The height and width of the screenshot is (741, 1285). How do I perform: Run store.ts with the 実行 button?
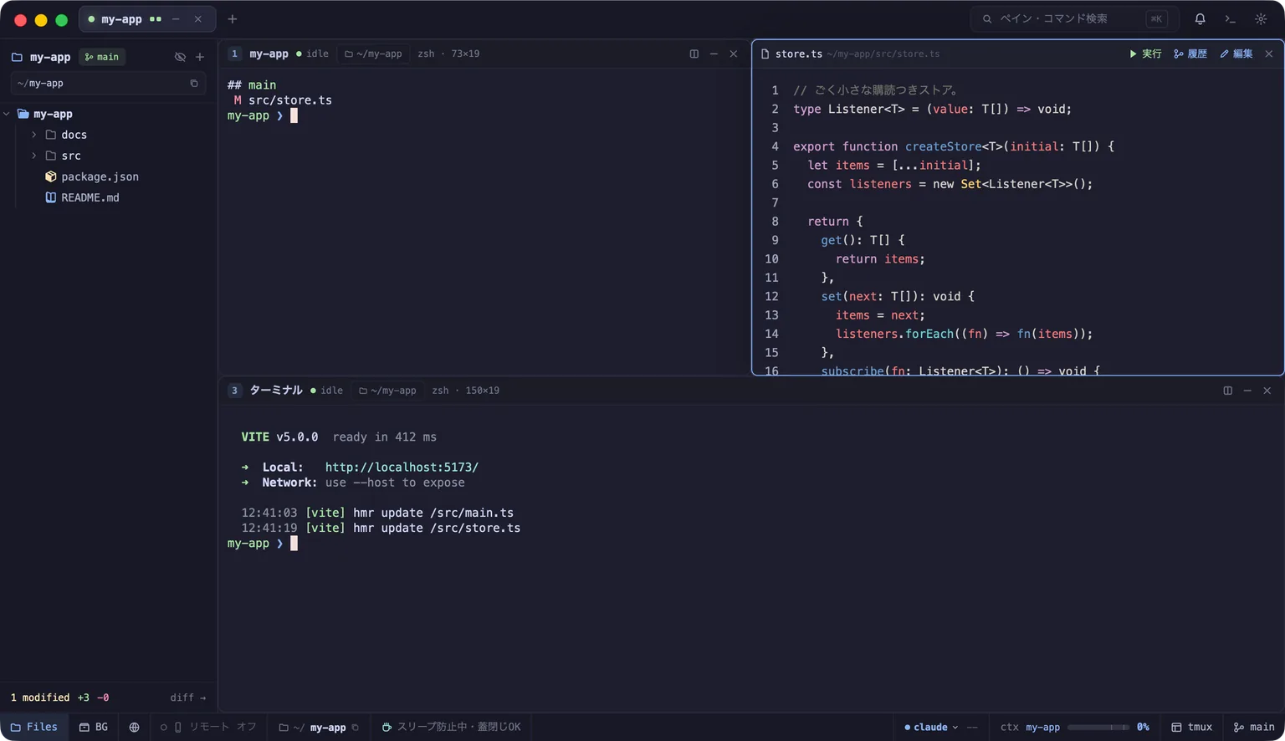click(1145, 54)
